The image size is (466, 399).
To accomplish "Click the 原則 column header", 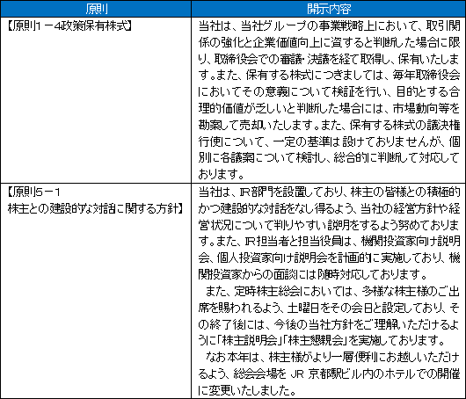I will (x=96, y=9).
